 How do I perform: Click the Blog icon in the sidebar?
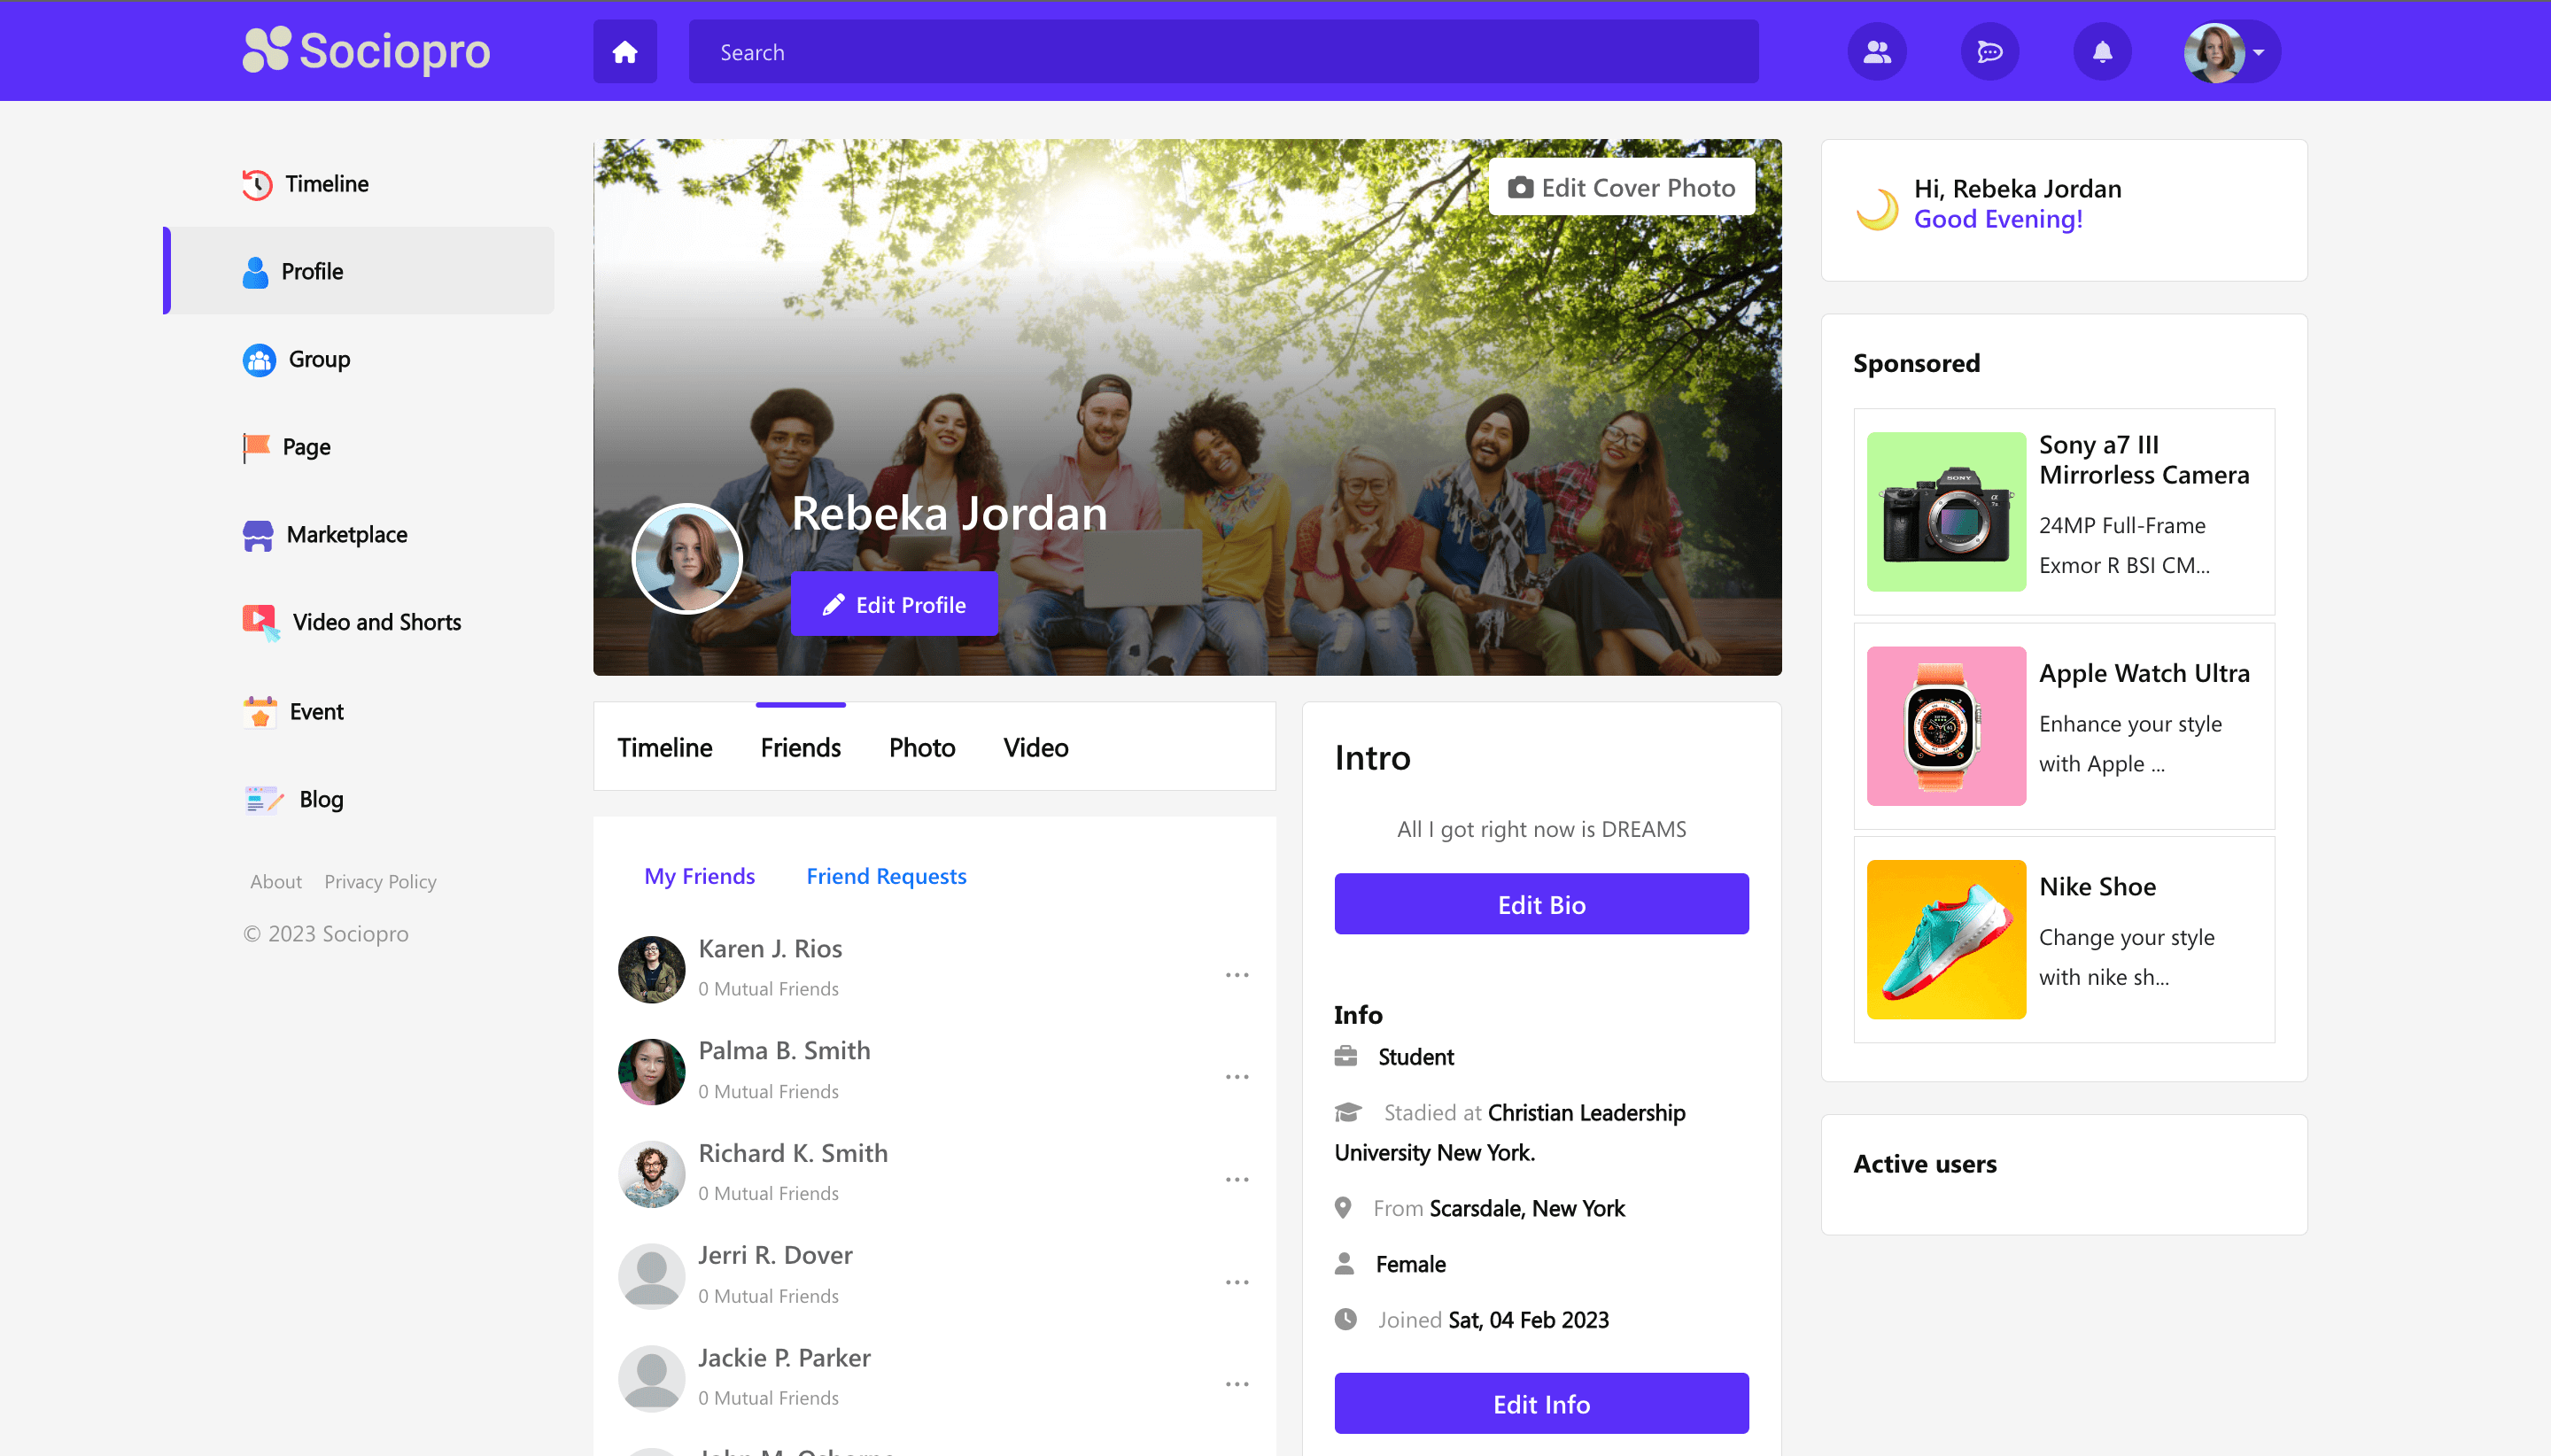[x=263, y=799]
